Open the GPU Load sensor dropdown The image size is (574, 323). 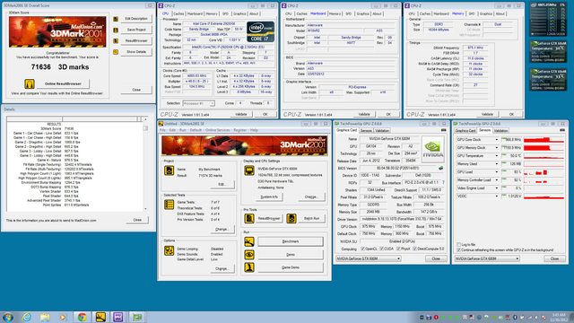pyautogui.click(x=496, y=172)
